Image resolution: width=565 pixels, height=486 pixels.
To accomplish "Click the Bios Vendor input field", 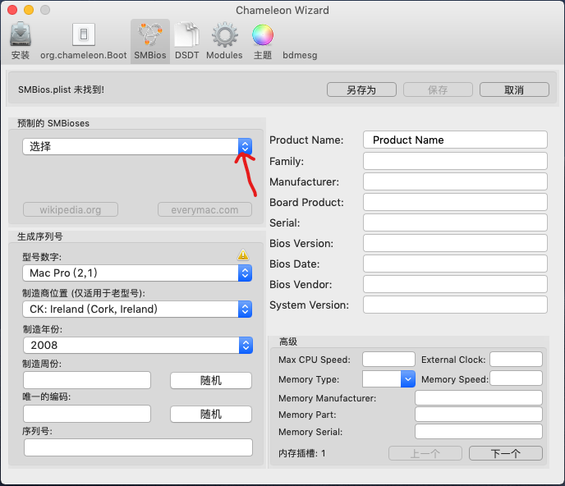I will [x=455, y=284].
